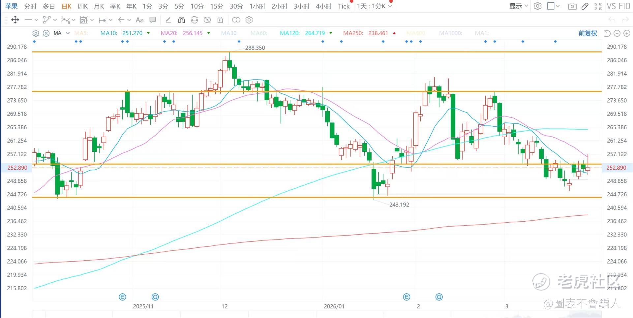Switch to the 分时 tab
633x318 pixels.
[30, 6]
